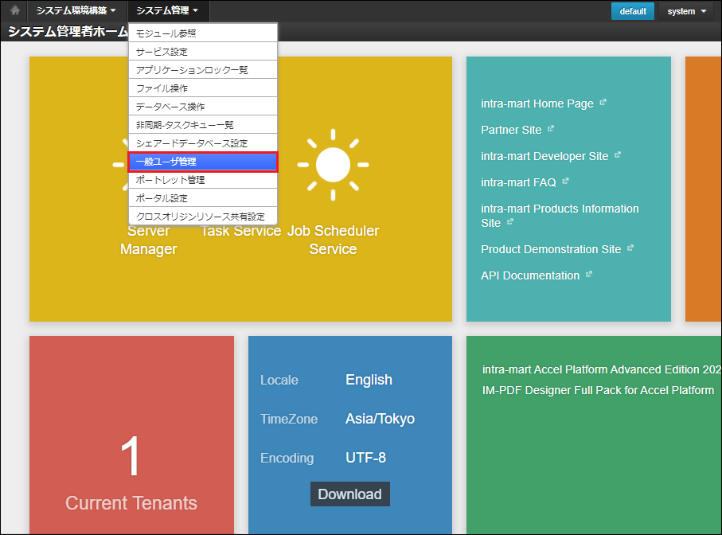Click external link icon beside intra-mart Developer Site
The width and height of the screenshot is (722, 535).
point(617,155)
